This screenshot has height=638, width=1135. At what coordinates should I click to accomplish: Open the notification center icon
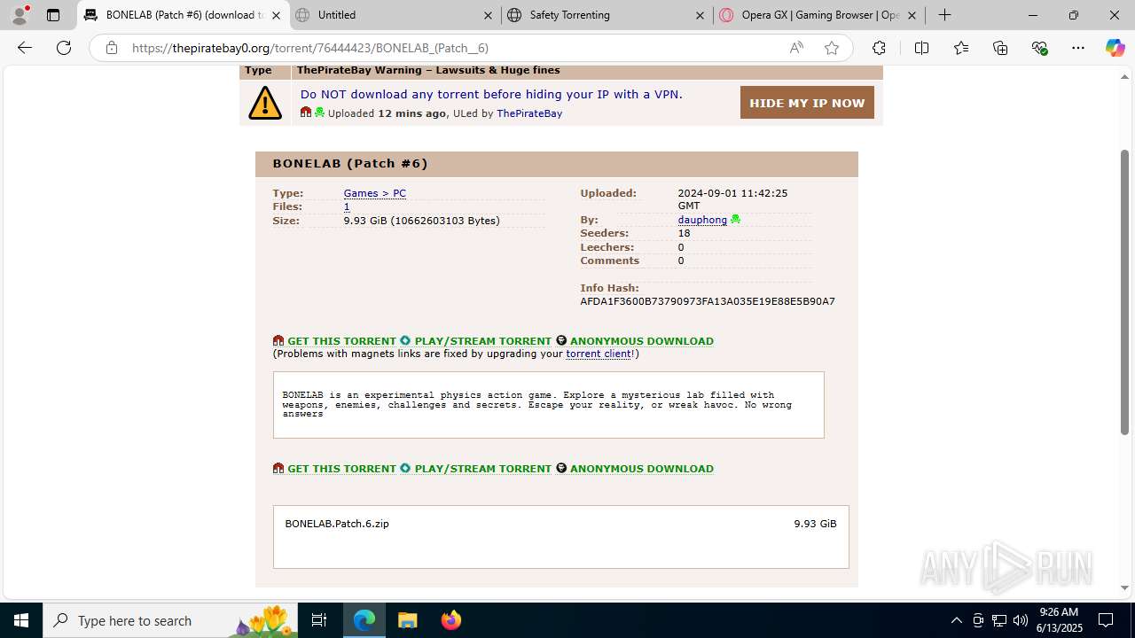tap(1106, 620)
